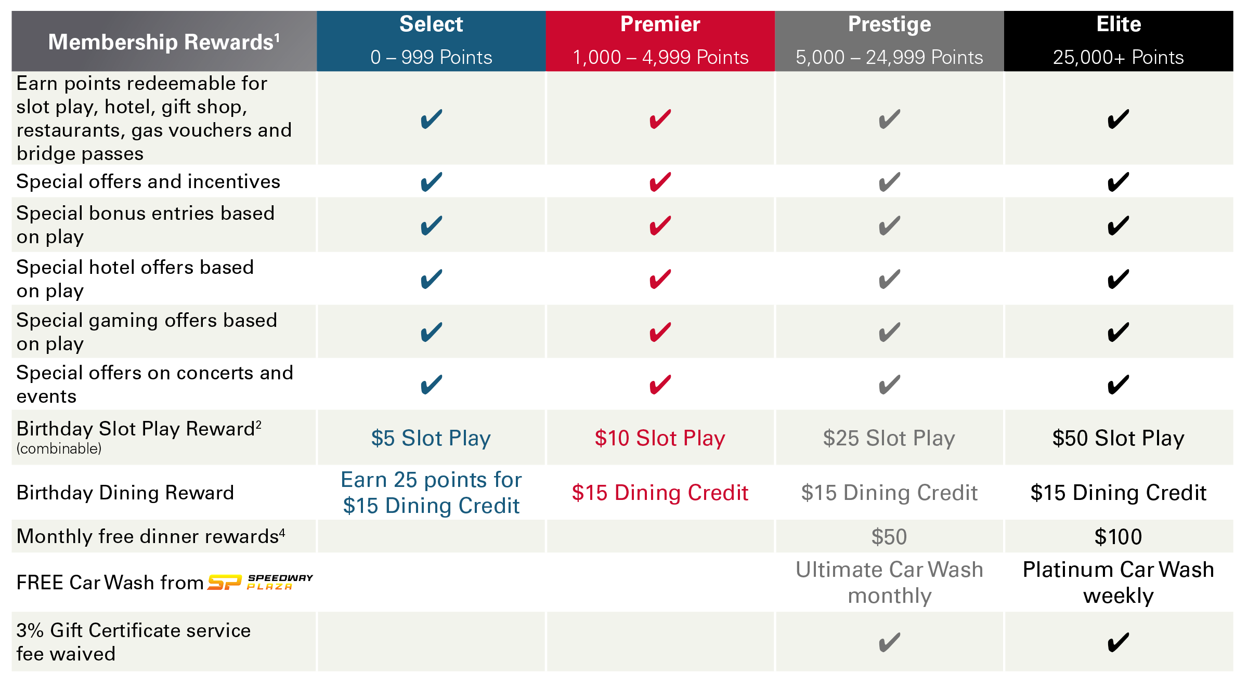Choose the Elite 25,000+ Points header
The width and height of the screenshot is (1248, 687).
coord(1118,41)
